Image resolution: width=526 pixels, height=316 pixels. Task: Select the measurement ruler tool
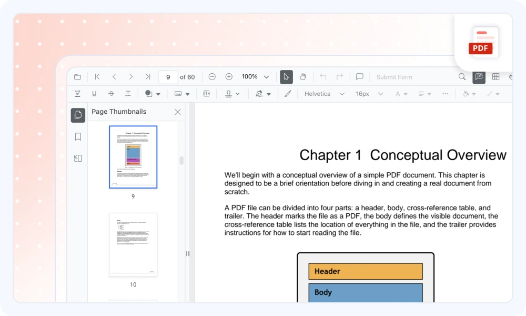tap(178, 94)
